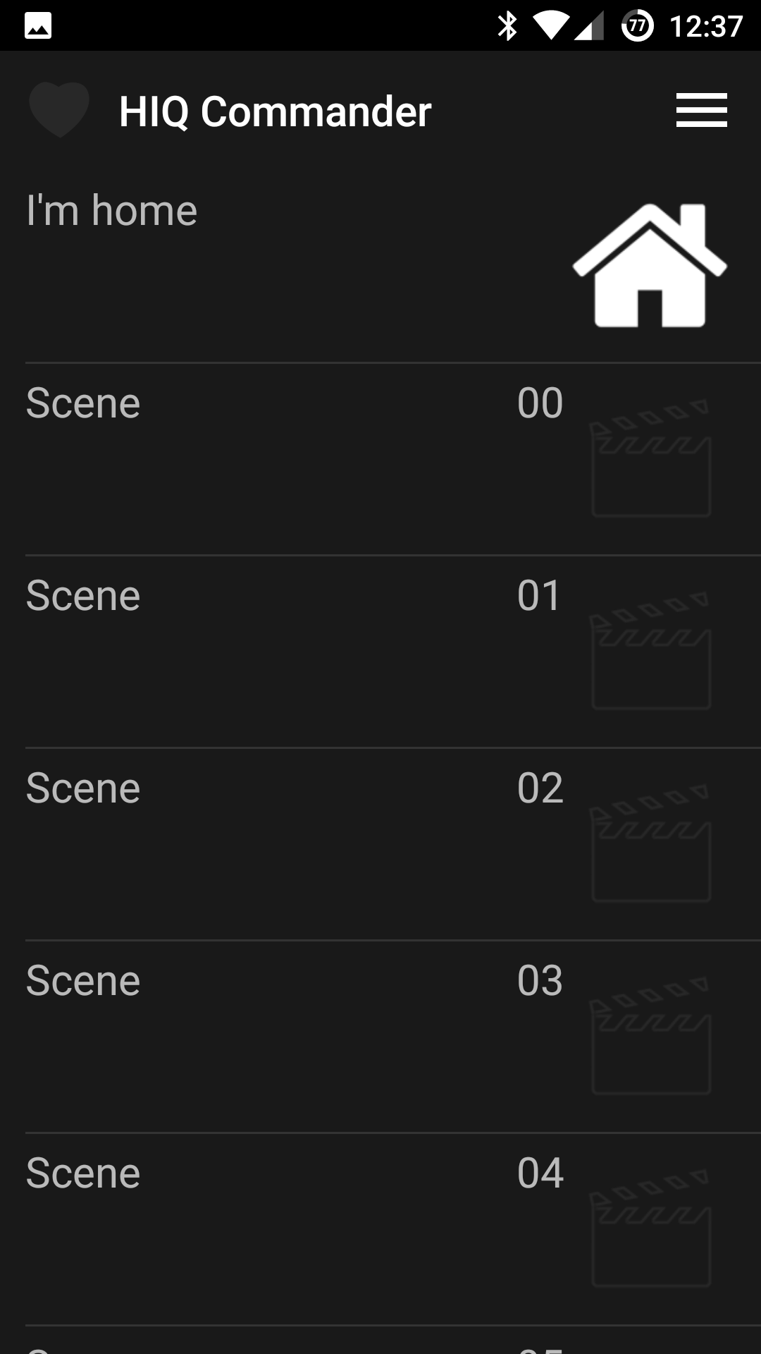Select the Scene 01 label text
Image resolution: width=761 pixels, height=1354 pixels.
click(83, 596)
